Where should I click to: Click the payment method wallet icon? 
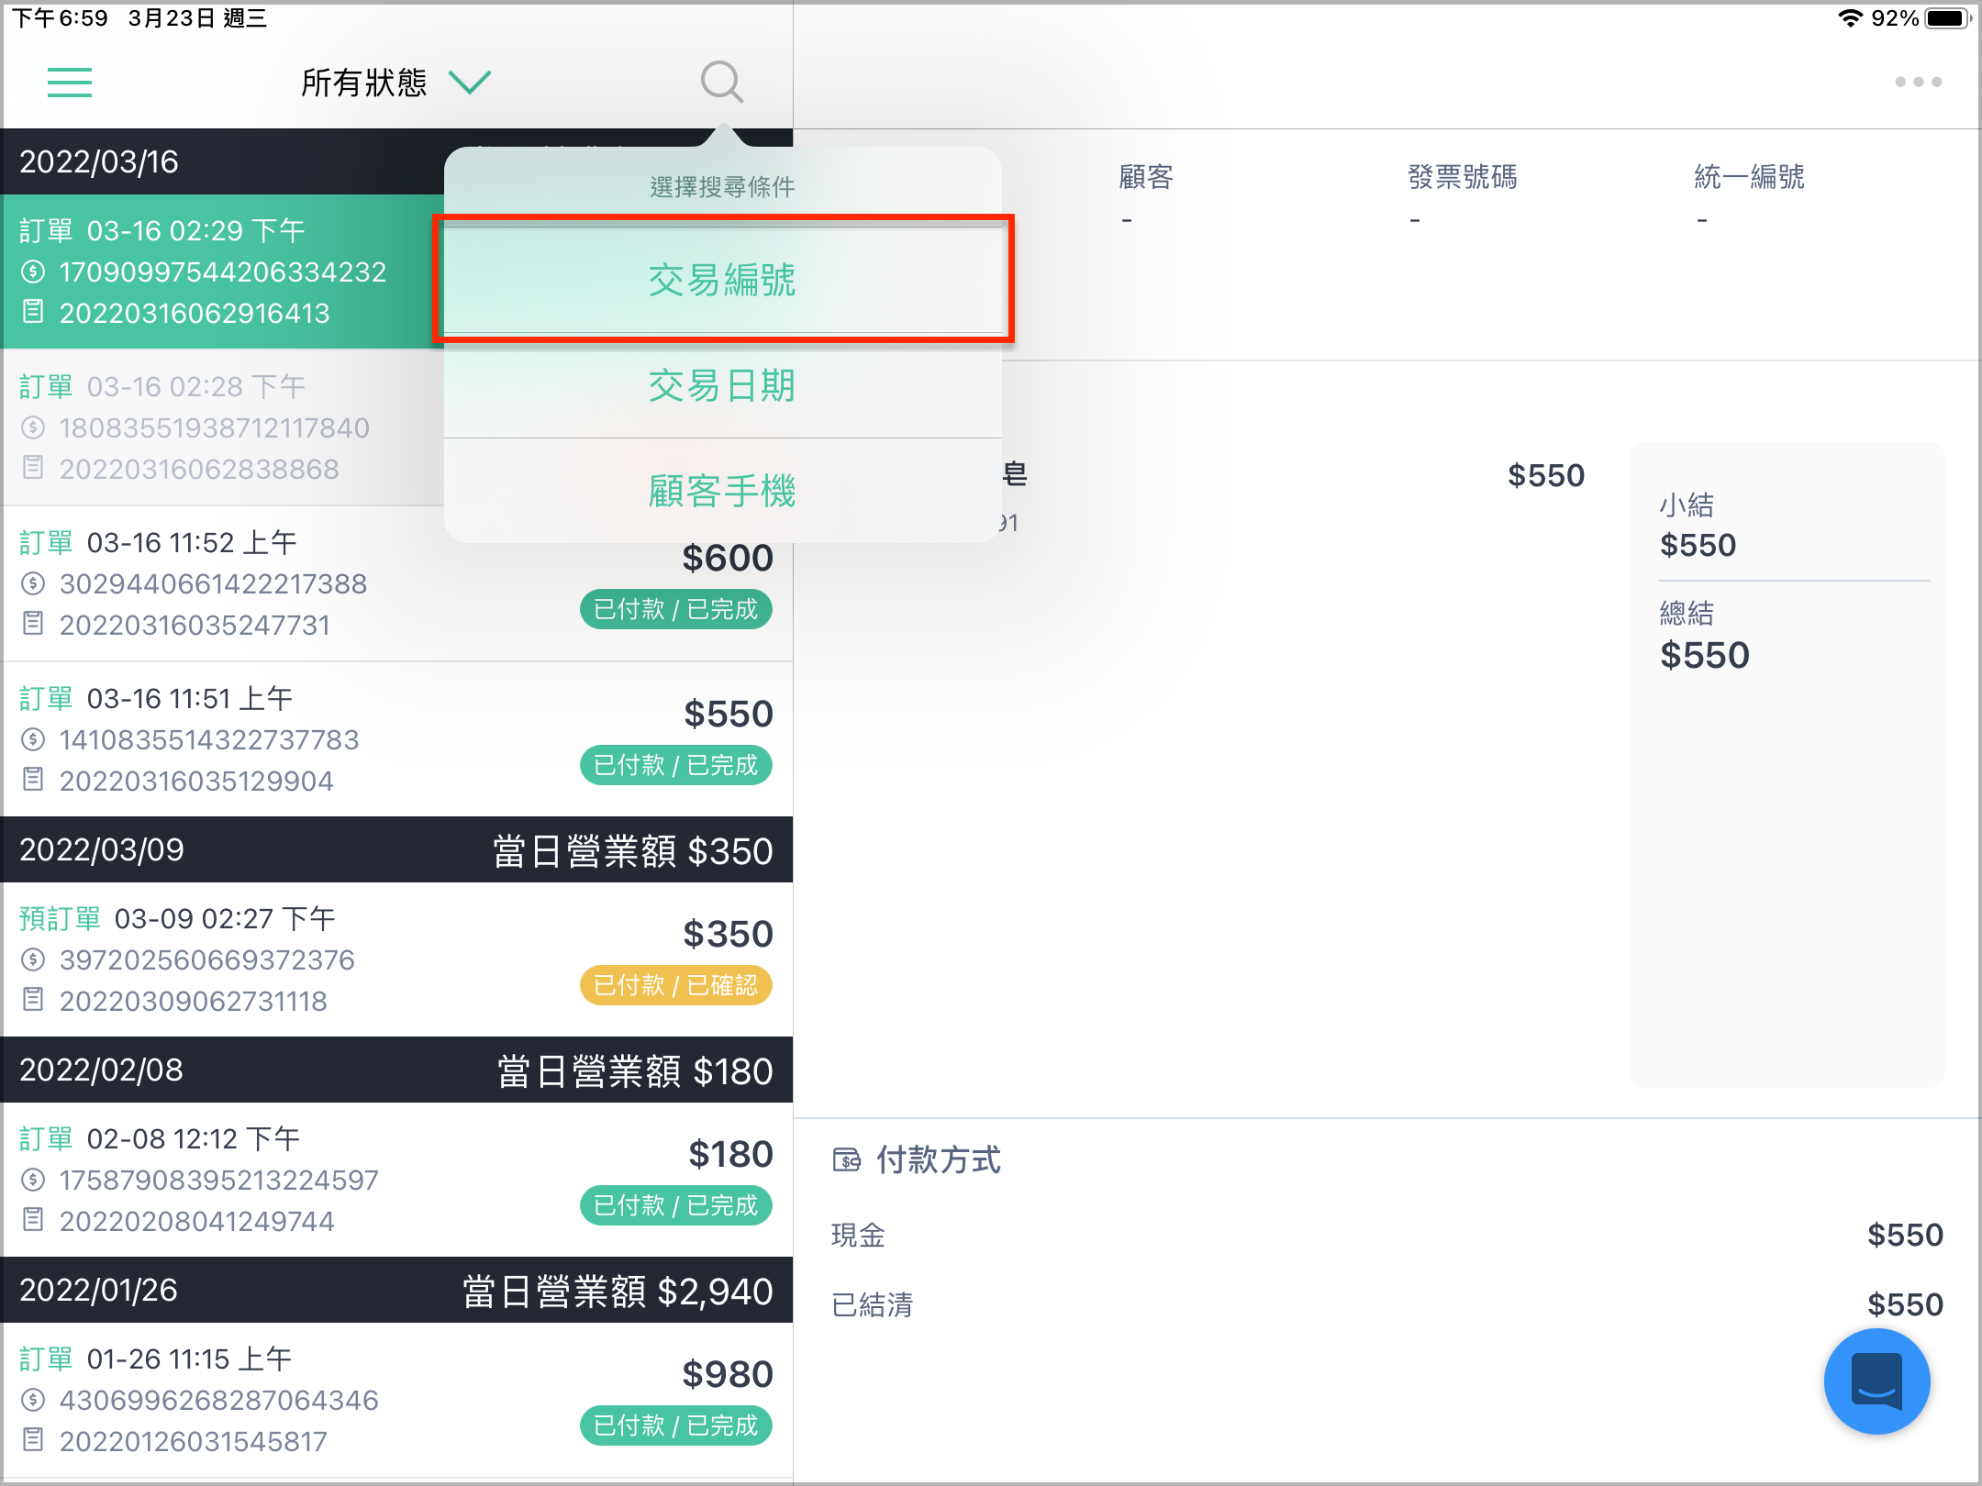click(846, 1160)
